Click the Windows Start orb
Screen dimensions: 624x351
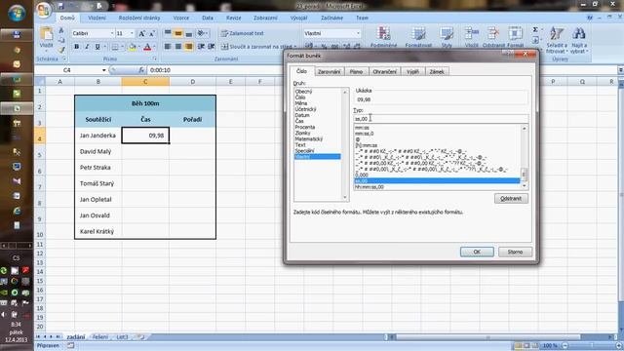tap(17, 13)
